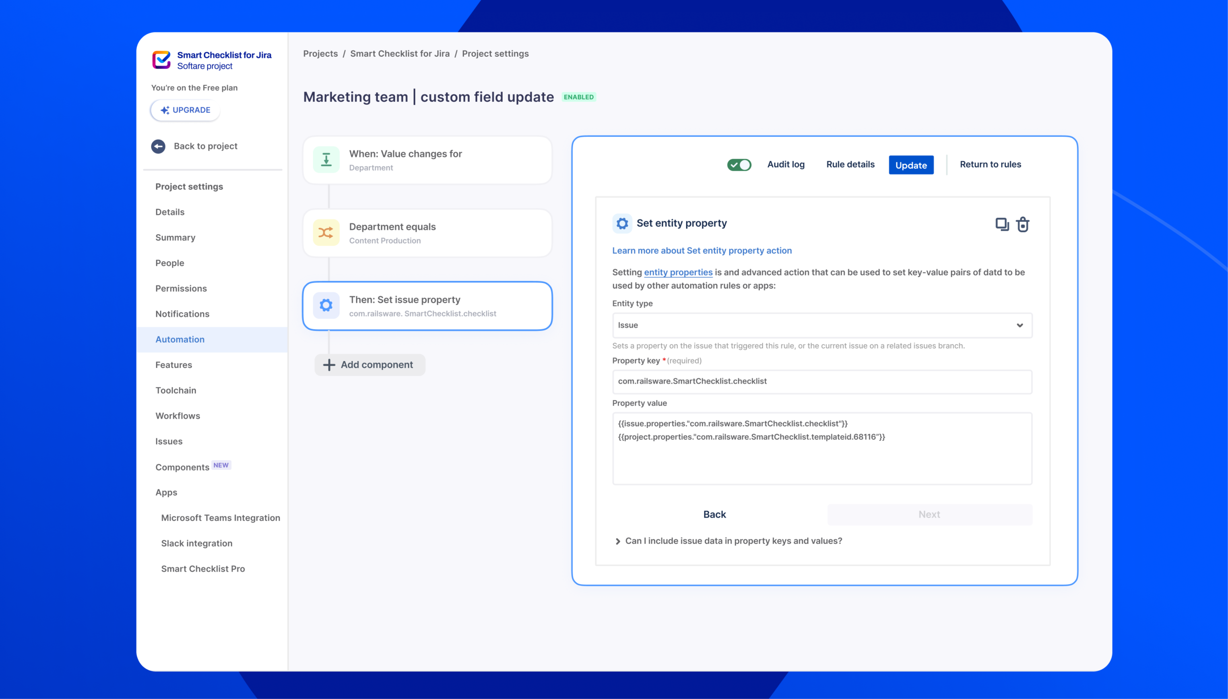
Task: Delete the Set entity property action
Action: click(x=1023, y=224)
